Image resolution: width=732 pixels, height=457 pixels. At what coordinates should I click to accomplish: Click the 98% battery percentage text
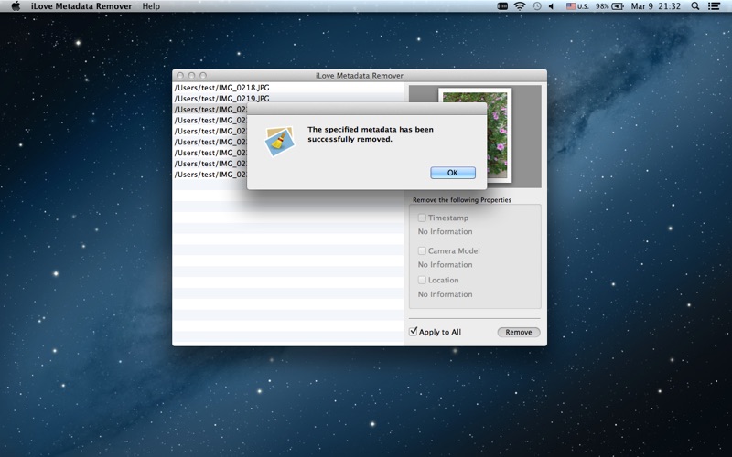pyautogui.click(x=602, y=6)
